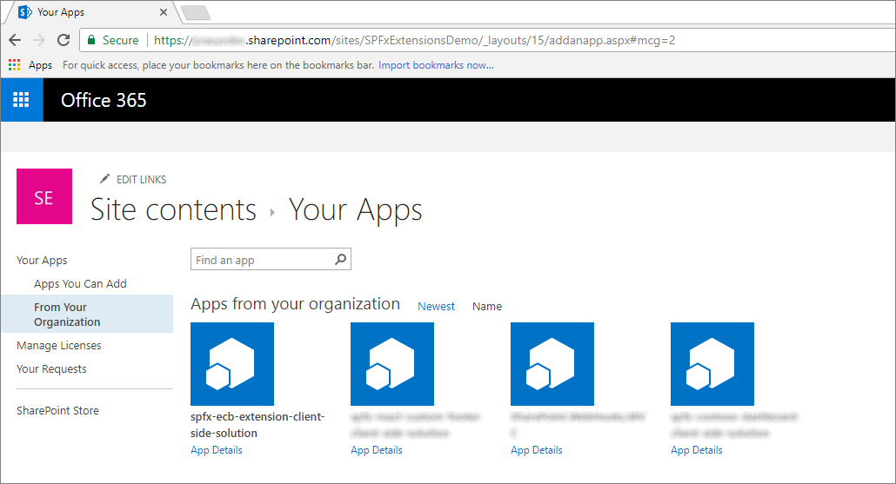This screenshot has height=484, width=896.
Task: Click the Apps grid icon in bookmarks bar
Action: click(x=15, y=65)
